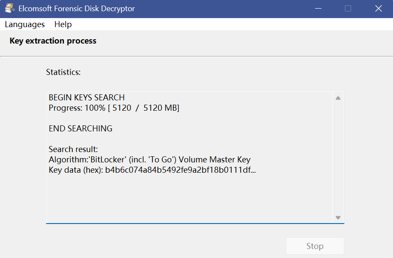Click the Progress 100% line
Screen dimensions: 393x258
114,108
